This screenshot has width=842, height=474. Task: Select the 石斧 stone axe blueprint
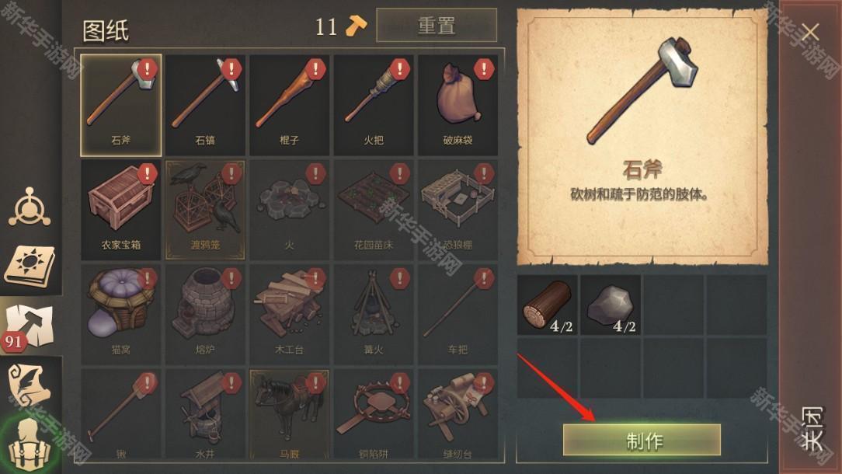pyautogui.click(x=121, y=106)
